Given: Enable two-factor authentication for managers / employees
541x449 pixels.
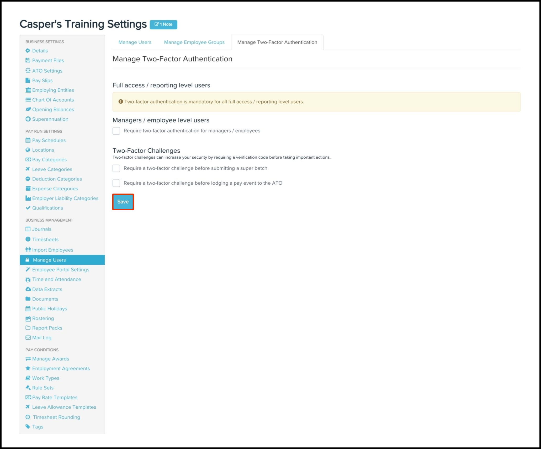Looking at the screenshot, I should tap(116, 131).
